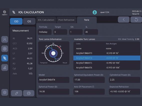142x106 pixels.
Task: Click the Lens column header
Action: point(78,44)
